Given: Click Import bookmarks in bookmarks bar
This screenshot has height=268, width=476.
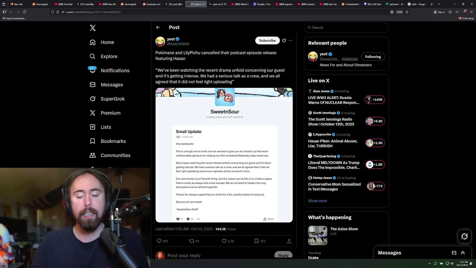Looking at the screenshot, I should pos(14,18).
